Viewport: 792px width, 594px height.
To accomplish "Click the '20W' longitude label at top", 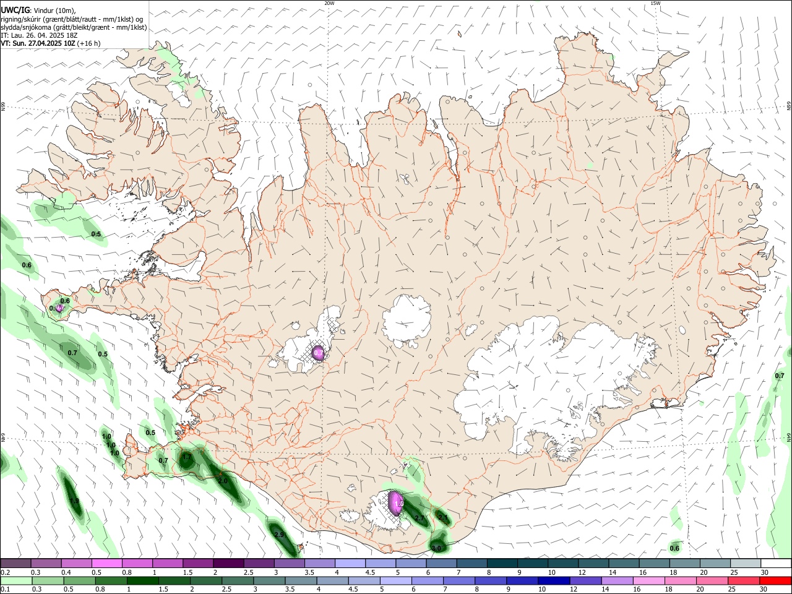I will [x=329, y=3].
